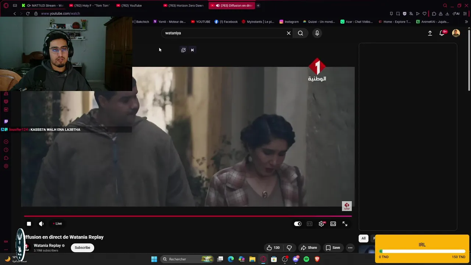Click the address bar URL
This screenshot has height=265, width=471.
[x=60, y=14]
